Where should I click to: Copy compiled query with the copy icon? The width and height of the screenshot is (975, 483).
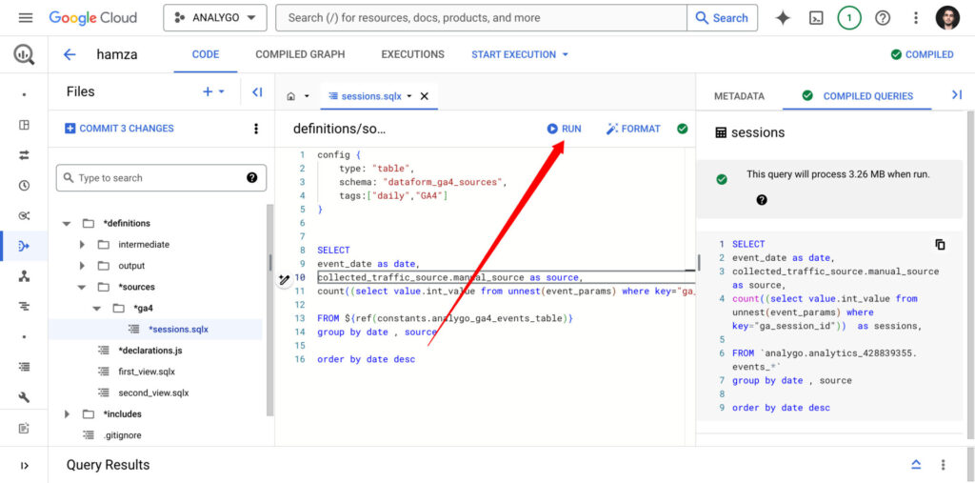pos(940,245)
